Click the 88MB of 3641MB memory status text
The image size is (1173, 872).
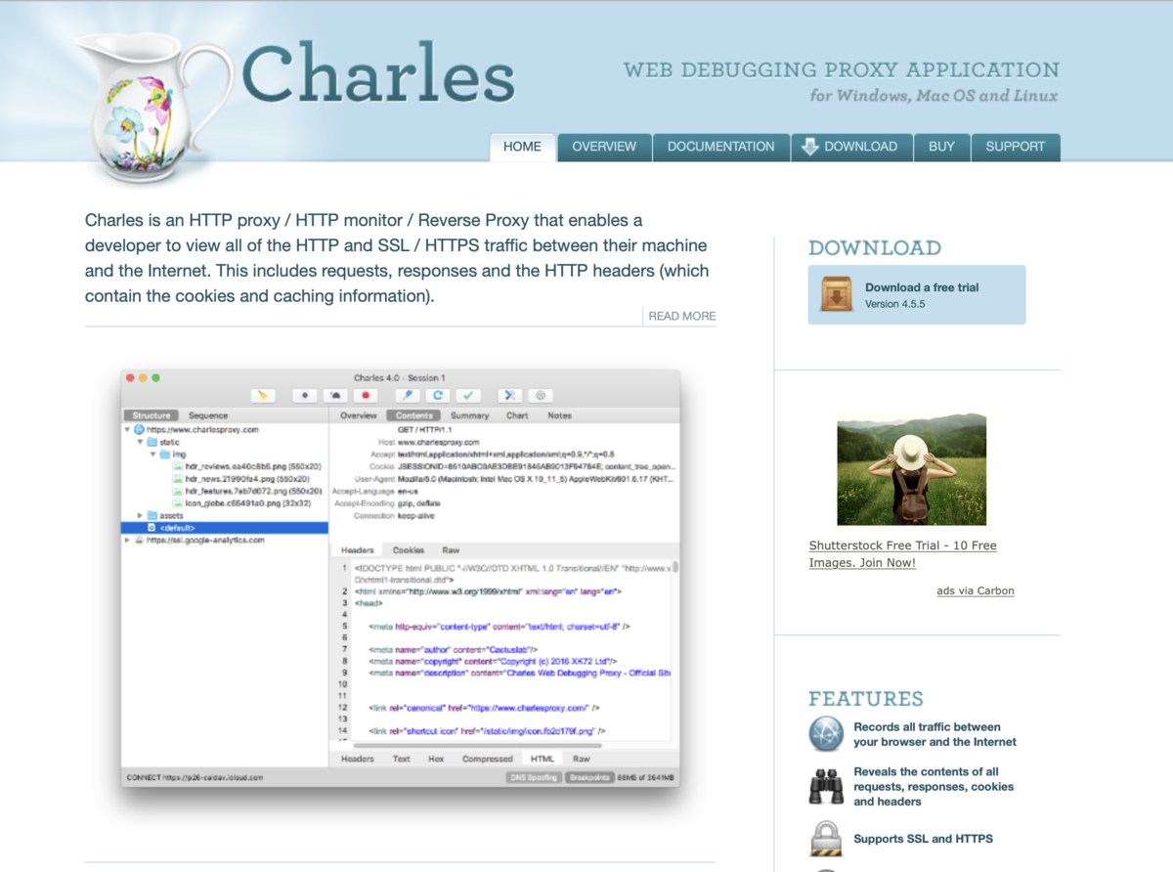(645, 778)
